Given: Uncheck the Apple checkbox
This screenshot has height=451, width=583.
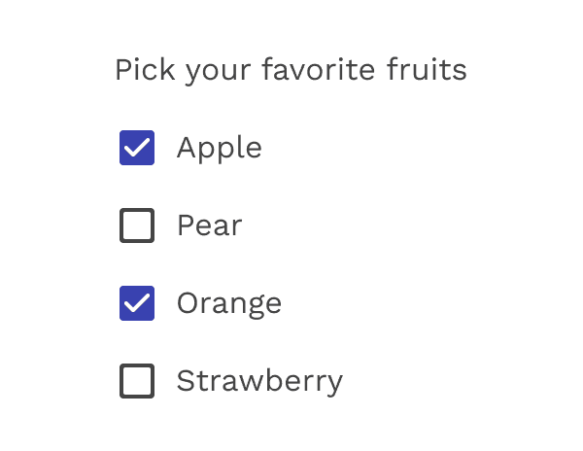Looking at the screenshot, I should 137,148.
